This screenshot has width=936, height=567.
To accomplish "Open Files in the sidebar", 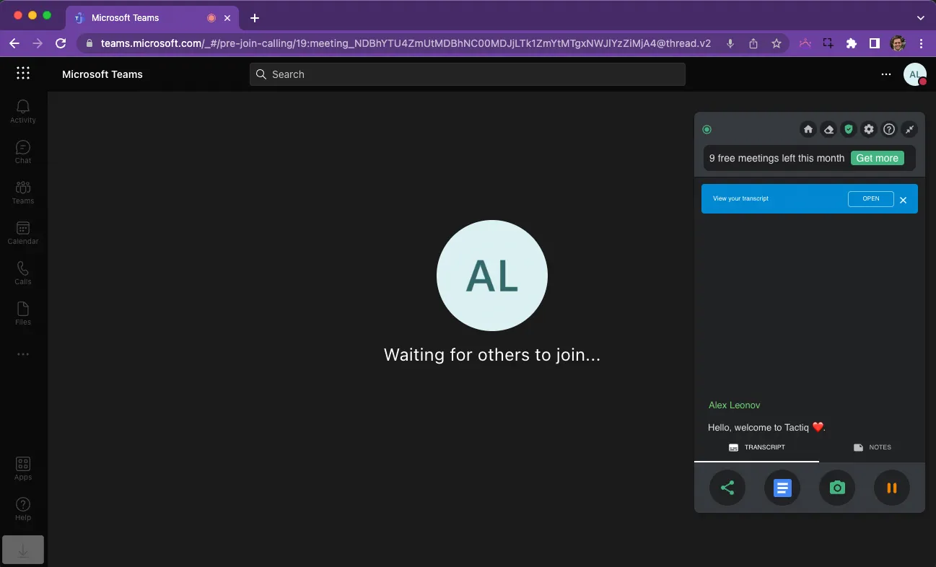I will [23, 313].
